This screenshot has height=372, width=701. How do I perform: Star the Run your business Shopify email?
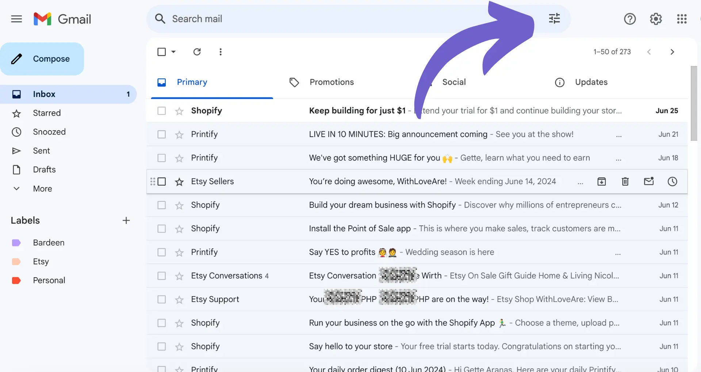coord(179,323)
